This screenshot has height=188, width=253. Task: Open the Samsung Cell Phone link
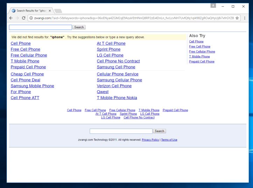coord(116,67)
